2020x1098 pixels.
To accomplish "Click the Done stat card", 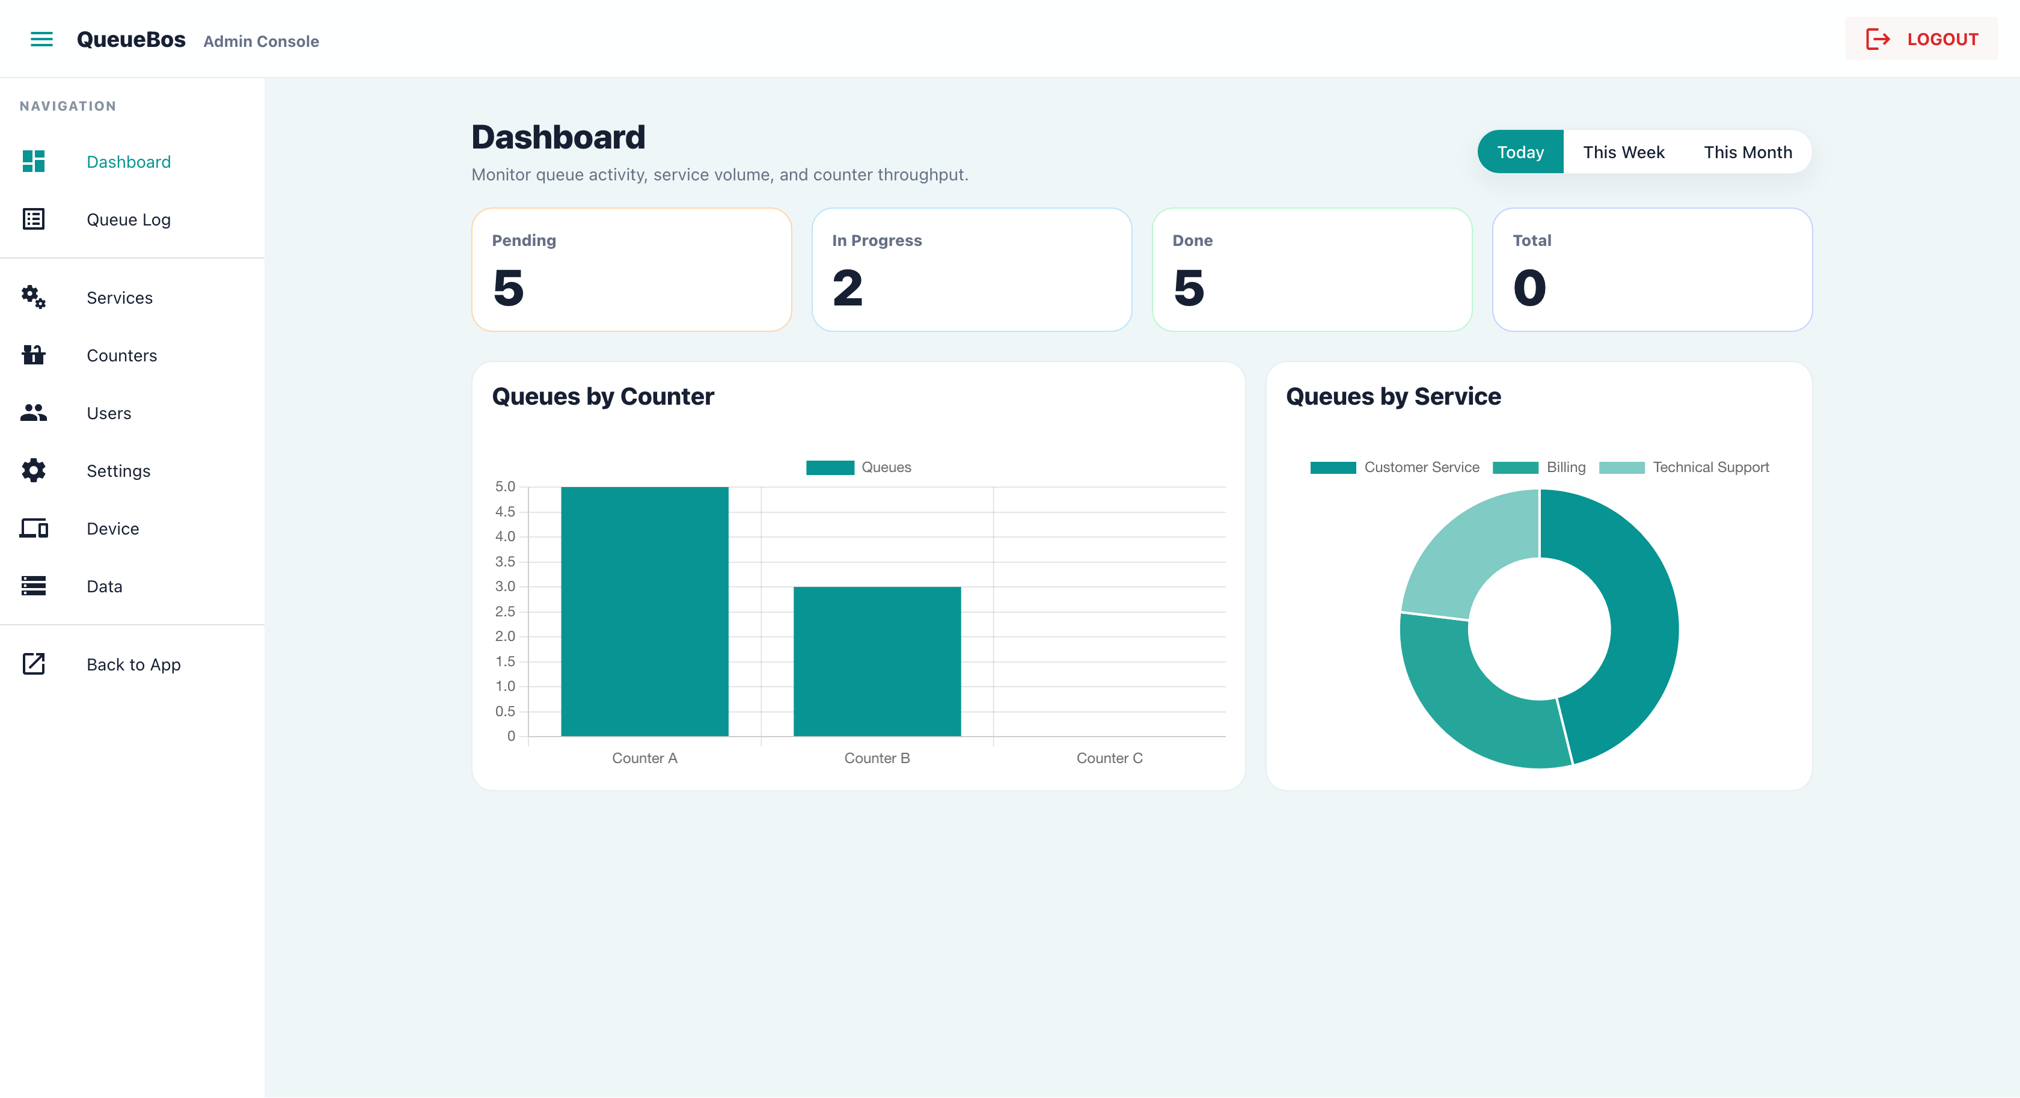I will pyautogui.click(x=1312, y=270).
